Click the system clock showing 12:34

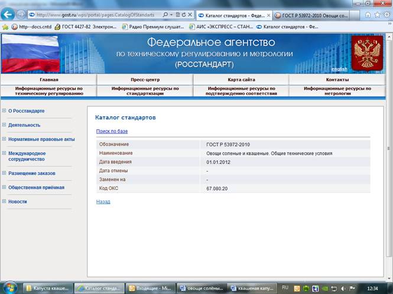[372, 289]
